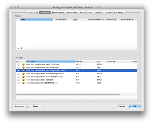Click the package icon for InterLokExtensions
Viewport: 153px width, 124px height.
pyautogui.click(x=23, y=83)
